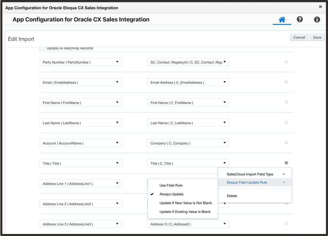Viewport: 328px width, 236px height.
Task: Click the info icon in the header
Action: (317, 19)
